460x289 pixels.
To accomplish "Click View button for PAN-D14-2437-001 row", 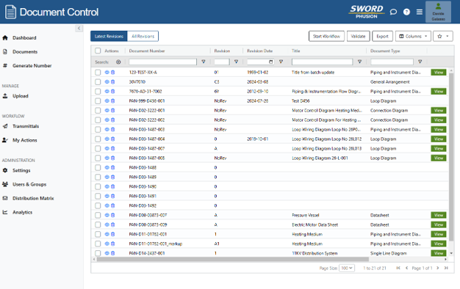I will click(x=438, y=253).
